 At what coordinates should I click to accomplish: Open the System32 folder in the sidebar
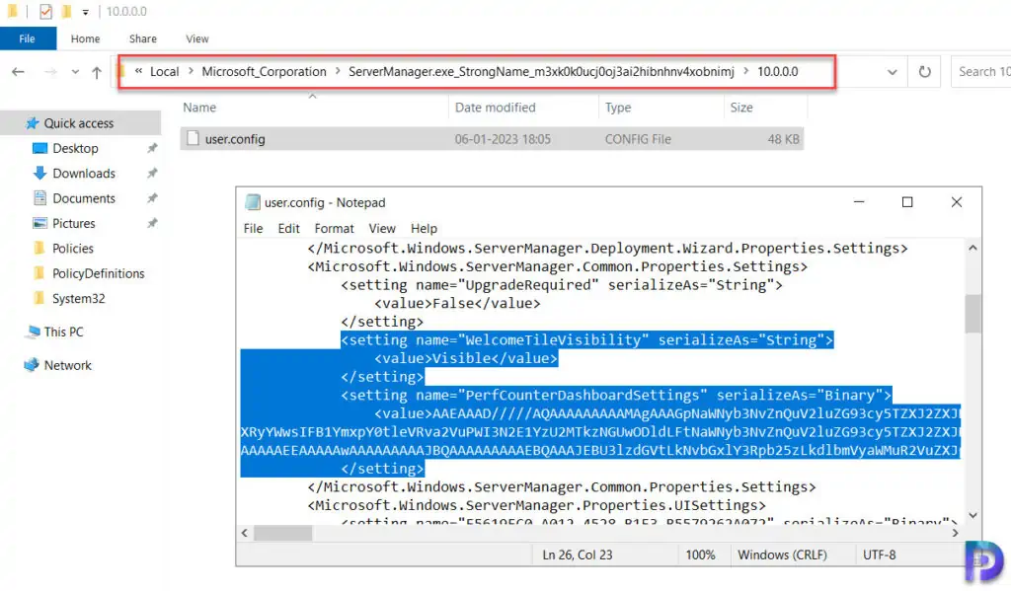point(78,299)
